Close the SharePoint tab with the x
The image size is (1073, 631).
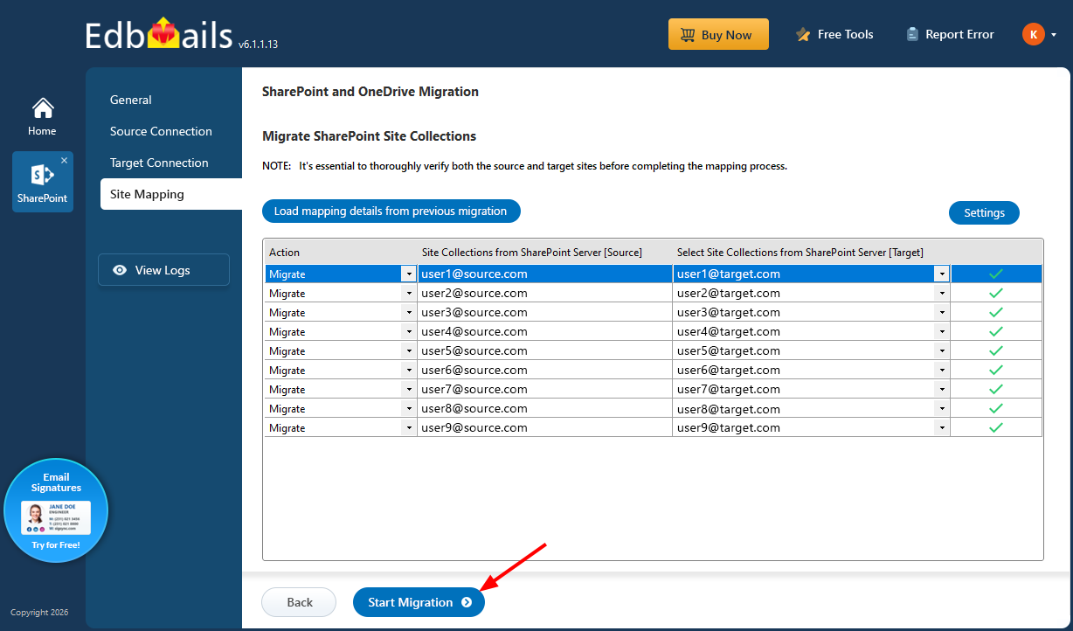point(64,161)
